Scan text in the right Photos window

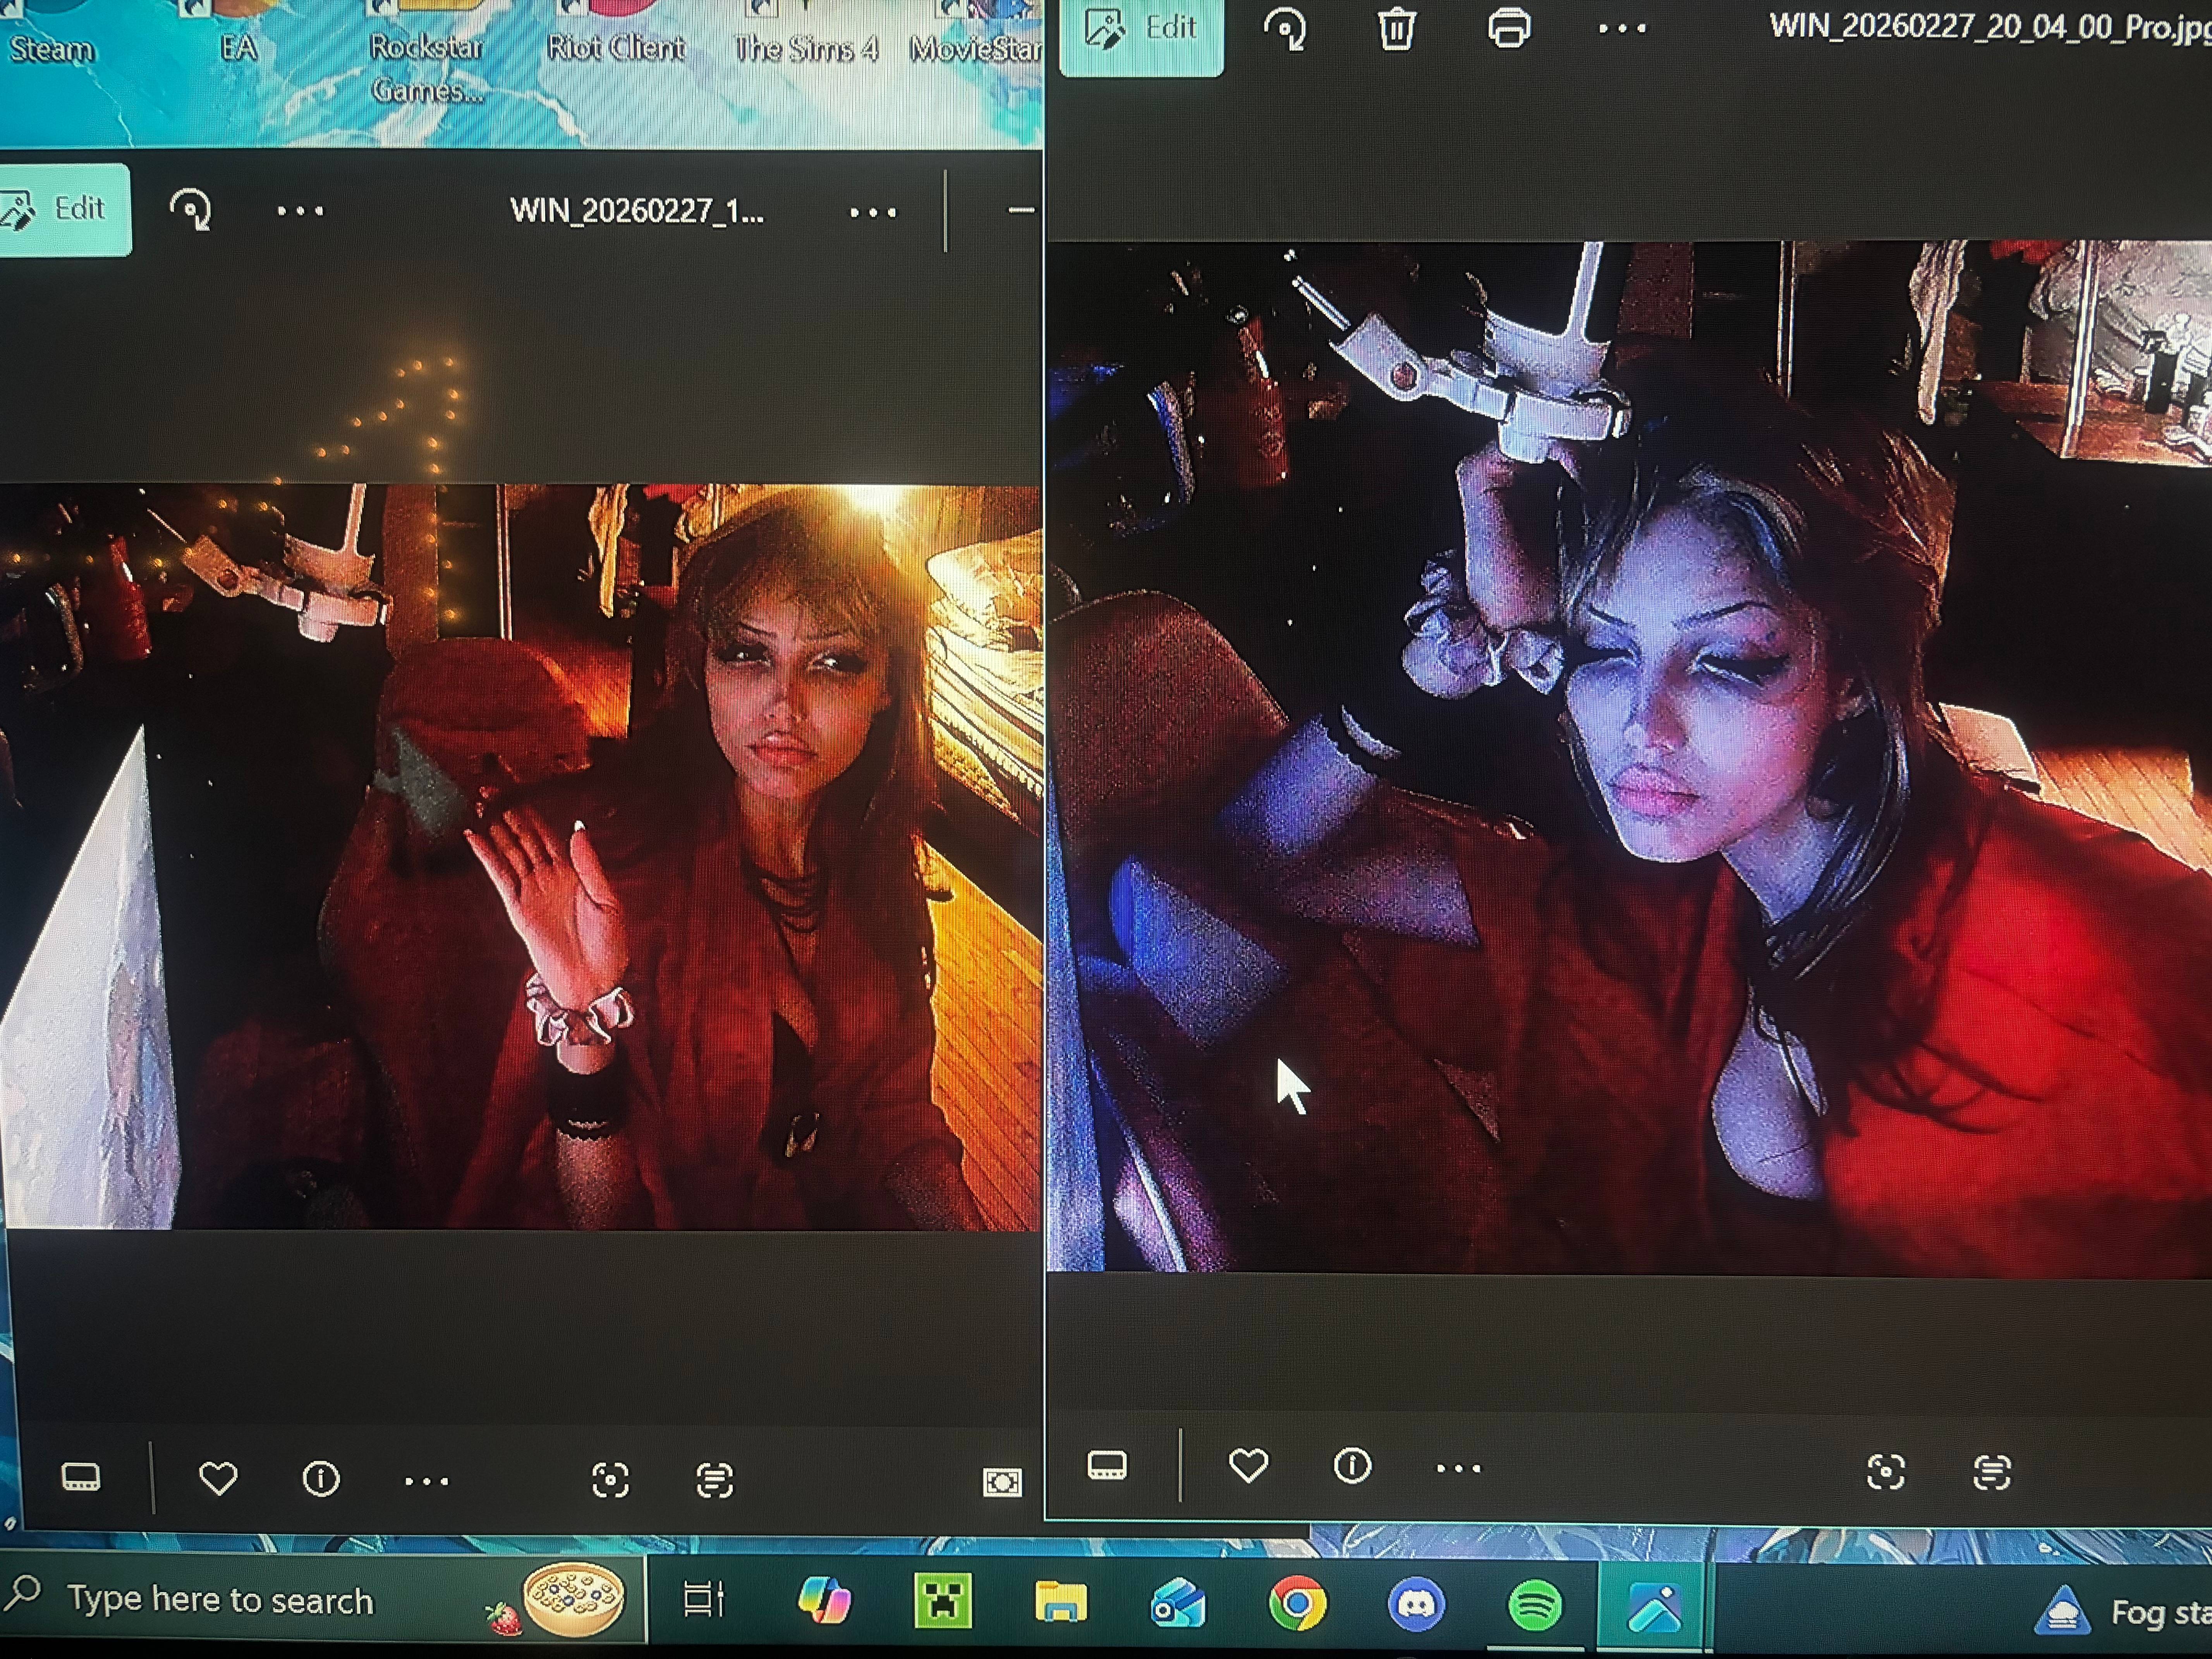(1992, 1472)
